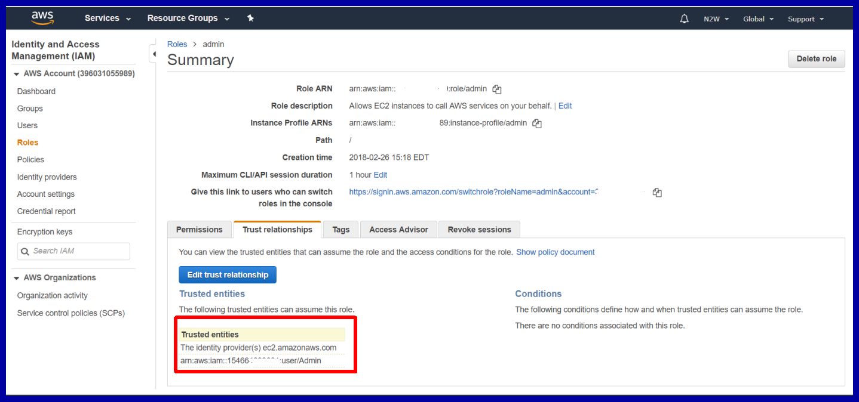Edit maximum CLI/API session duration
The height and width of the screenshot is (402, 859).
[381, 175]
